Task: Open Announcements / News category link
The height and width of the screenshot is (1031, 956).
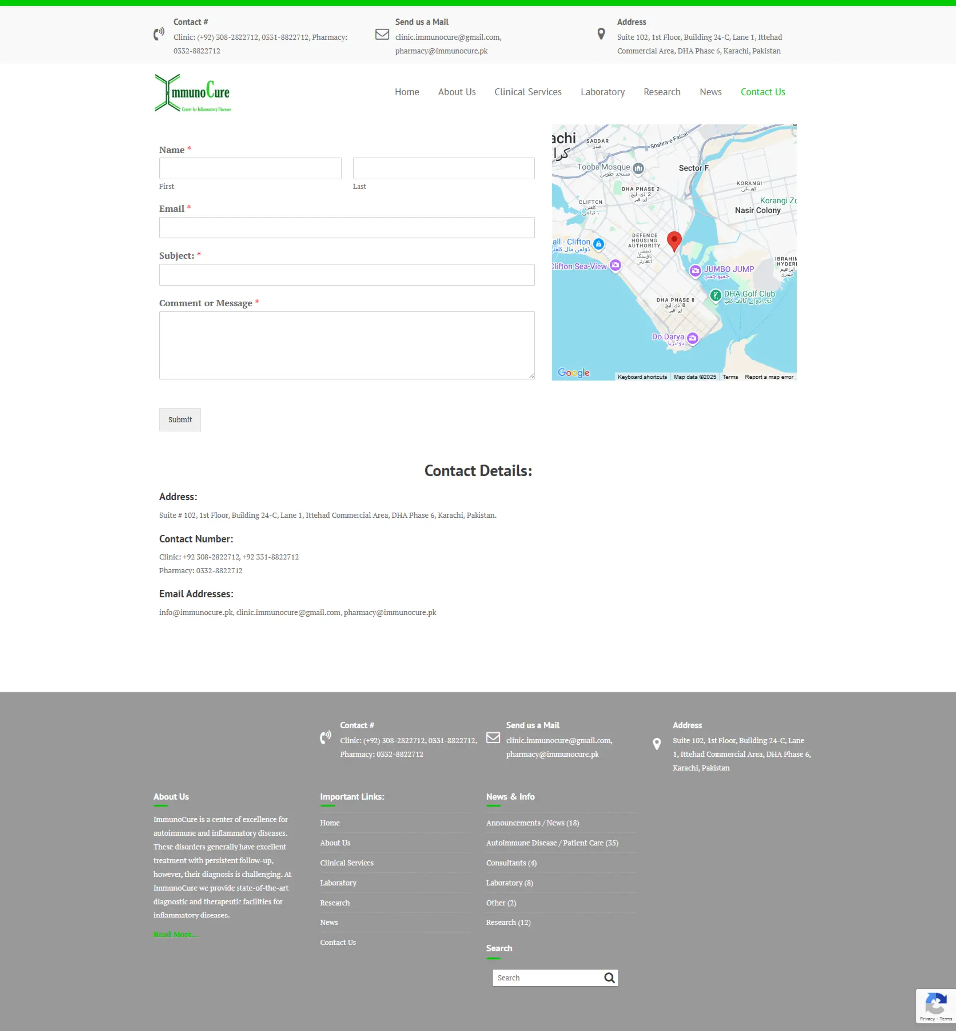Action: point(532,822)
